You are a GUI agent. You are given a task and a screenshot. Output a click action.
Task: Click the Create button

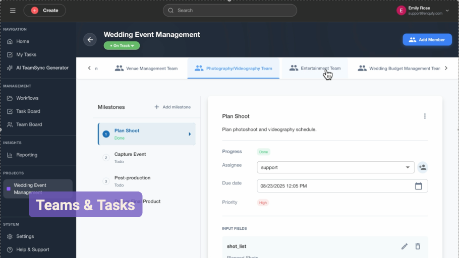pyautogui.click(x=44, y=11)
